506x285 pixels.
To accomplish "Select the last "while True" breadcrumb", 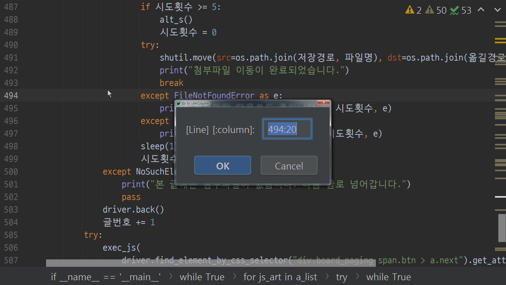I will (388, 277).
